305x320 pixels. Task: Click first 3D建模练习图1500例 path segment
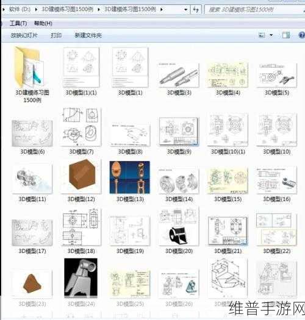tap(68, 9)
